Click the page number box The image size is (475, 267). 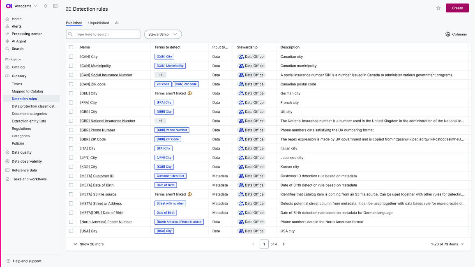coord(264,244)
